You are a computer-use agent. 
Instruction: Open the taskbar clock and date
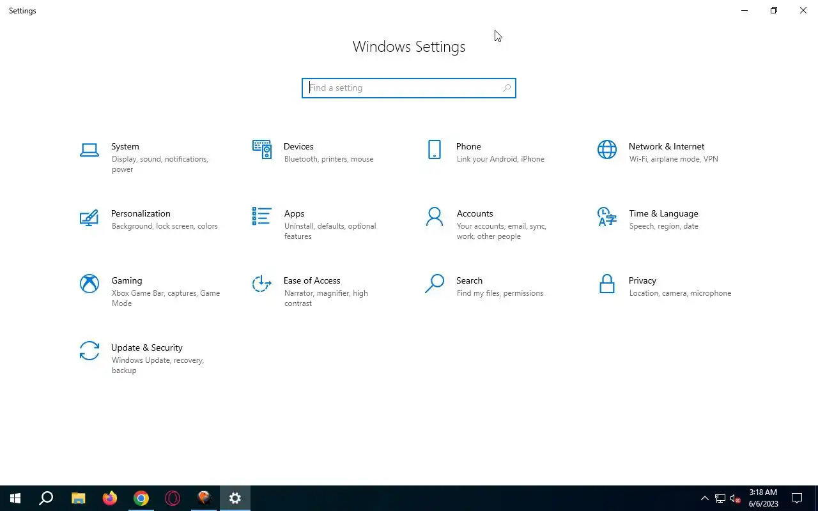click(x=763, y=498)
